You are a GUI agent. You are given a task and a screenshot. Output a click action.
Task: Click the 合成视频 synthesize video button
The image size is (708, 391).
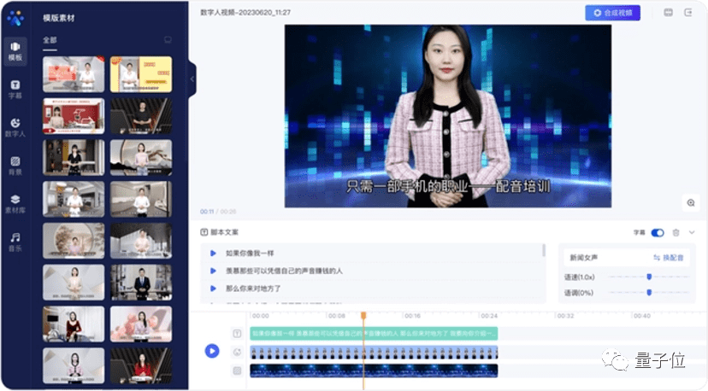click(x=612, y=13)
